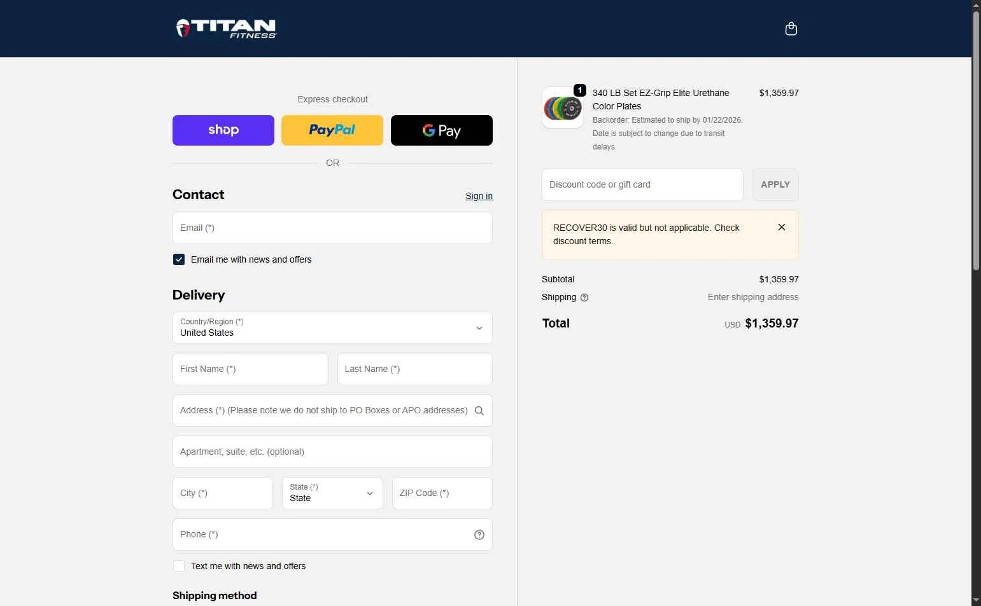Viewport: 981px width, 606px height.
Task: Click the Total amount '$1,359.97'
Action: point(772,324)
